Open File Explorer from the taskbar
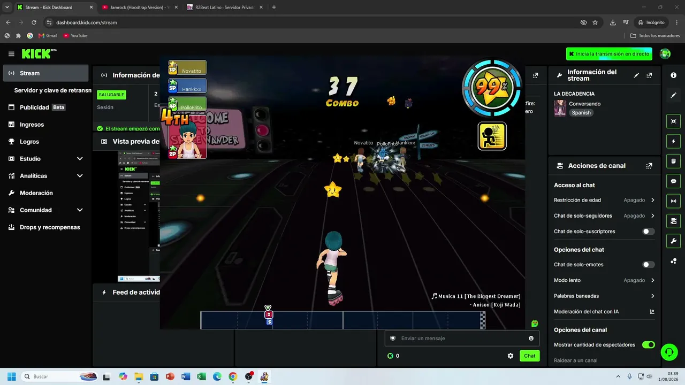Image resolution: width=685 pixels, height=385 pixels. (x=139, y=376)
